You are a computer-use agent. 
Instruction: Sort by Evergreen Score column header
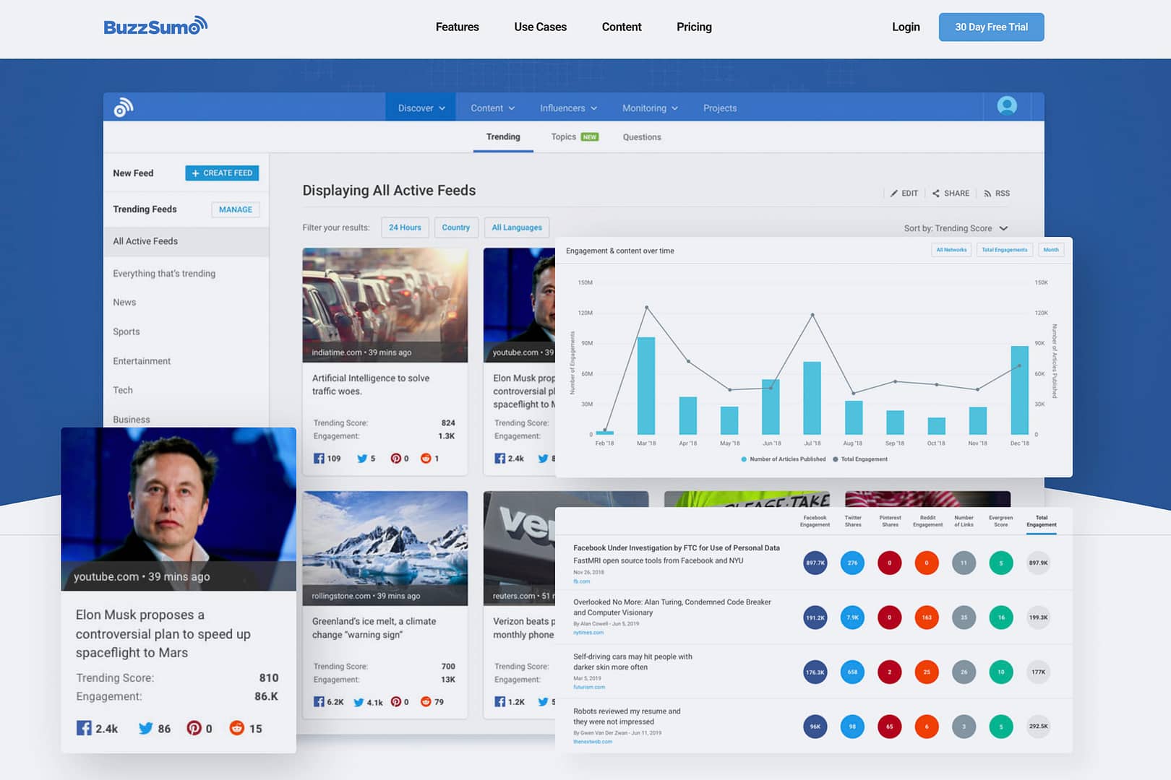[x=1000, y=521]
